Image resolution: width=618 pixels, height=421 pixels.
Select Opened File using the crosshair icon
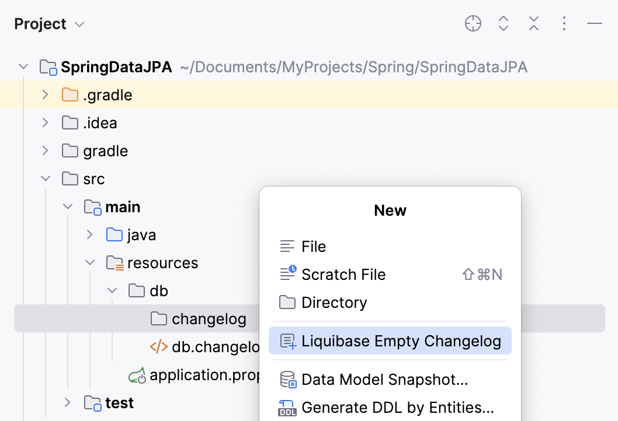point(473,23)
